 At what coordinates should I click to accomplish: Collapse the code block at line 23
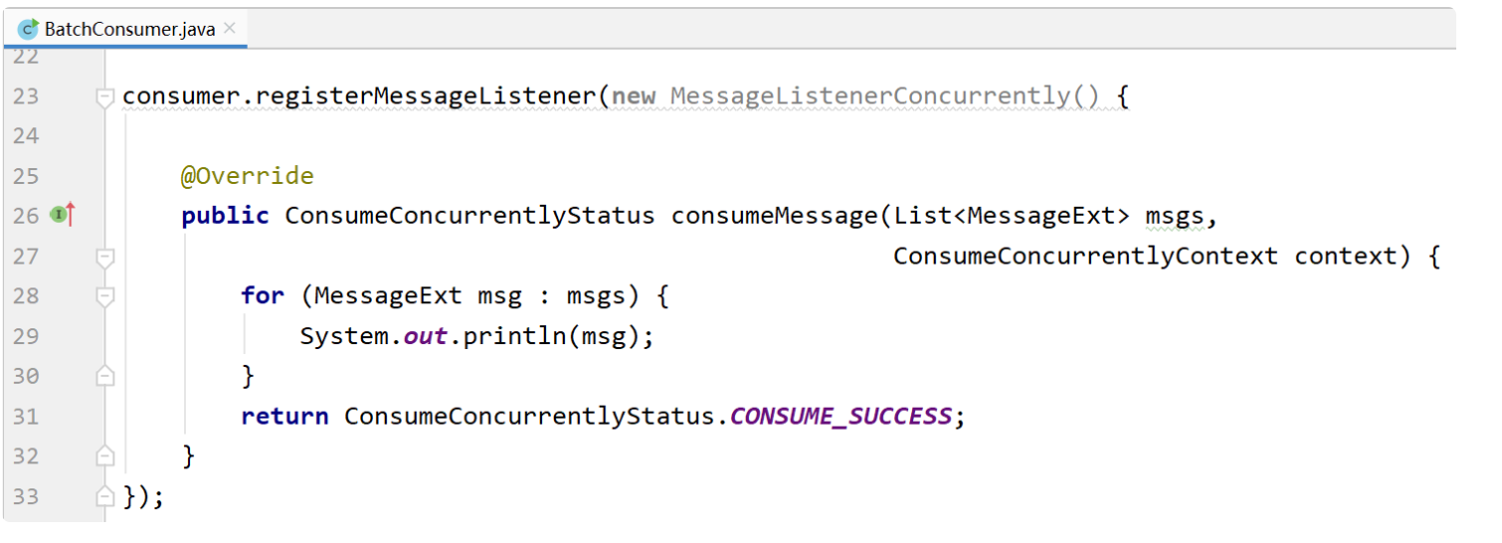pos(104,96)
